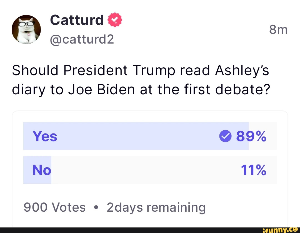The width and height of the screenshot is (300, 233).
Task: Click the word Ashley's in the post
Action: point(242,71)
